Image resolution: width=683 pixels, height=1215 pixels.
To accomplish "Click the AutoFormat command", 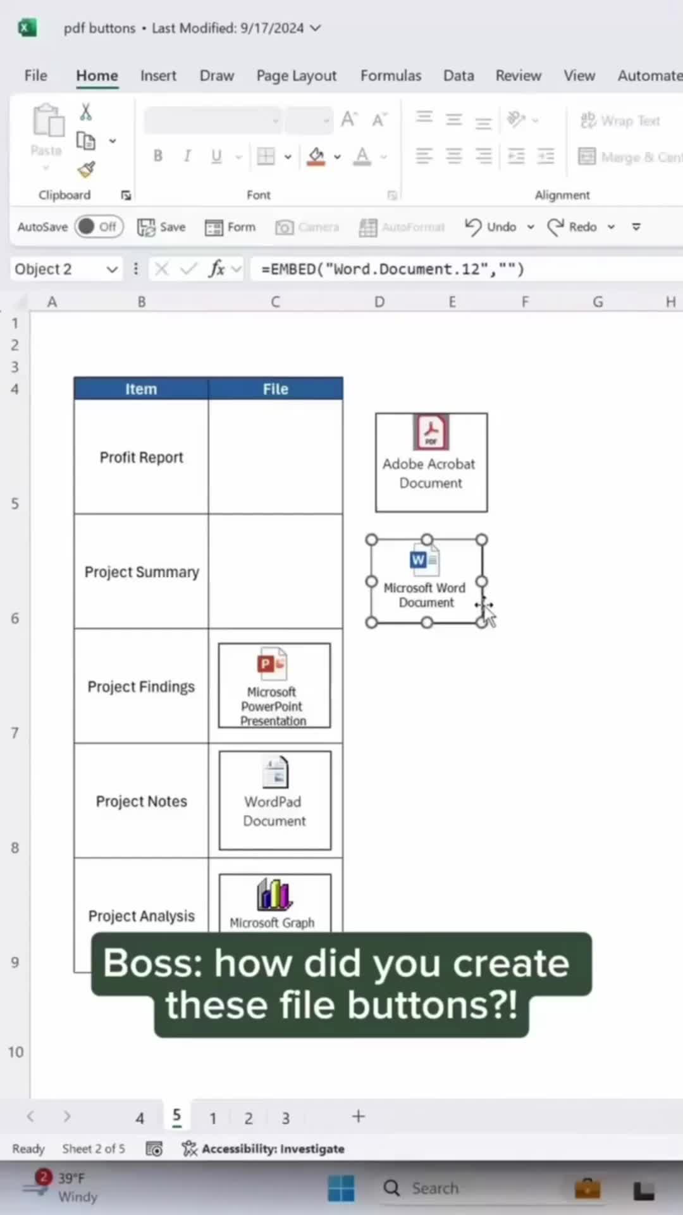I will pyautogui.click(x=402, y=227).
